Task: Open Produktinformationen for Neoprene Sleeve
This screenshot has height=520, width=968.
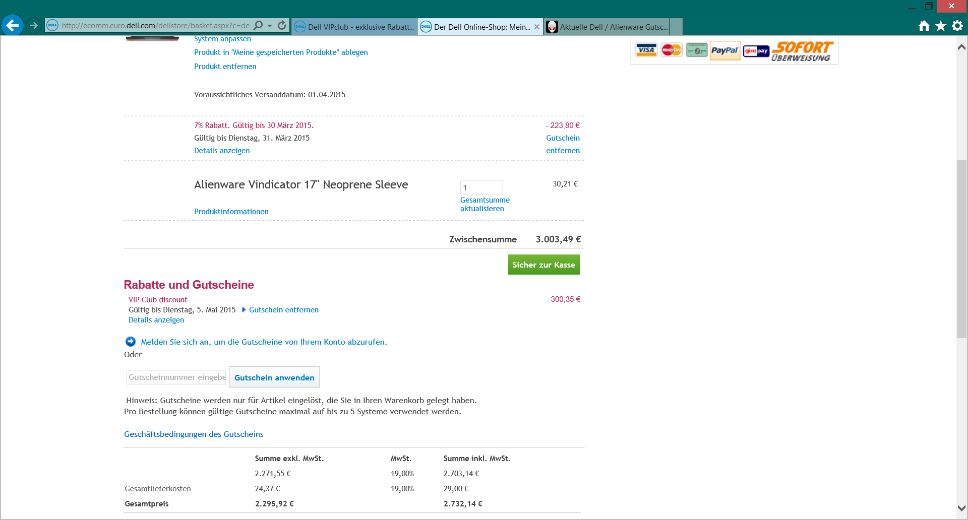Action: (x=231, y=212)
